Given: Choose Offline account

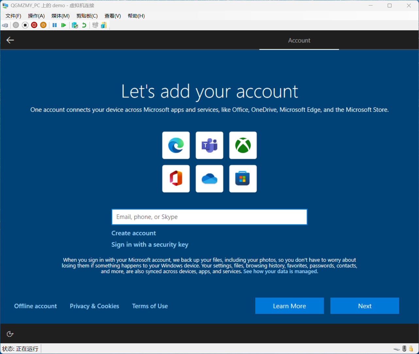Looking at the screenshot, I should [36, 306].
